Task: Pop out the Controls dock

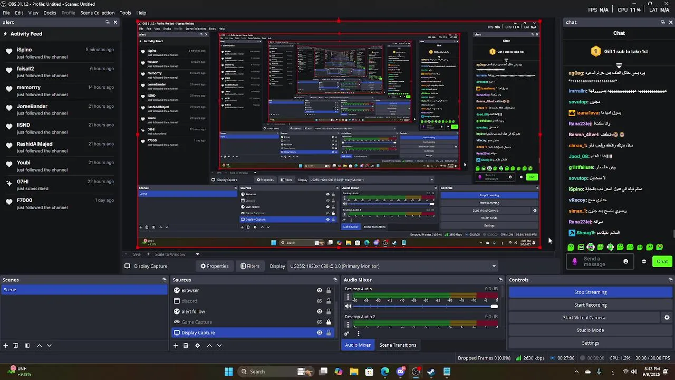Action: click(x=671, y=280)
